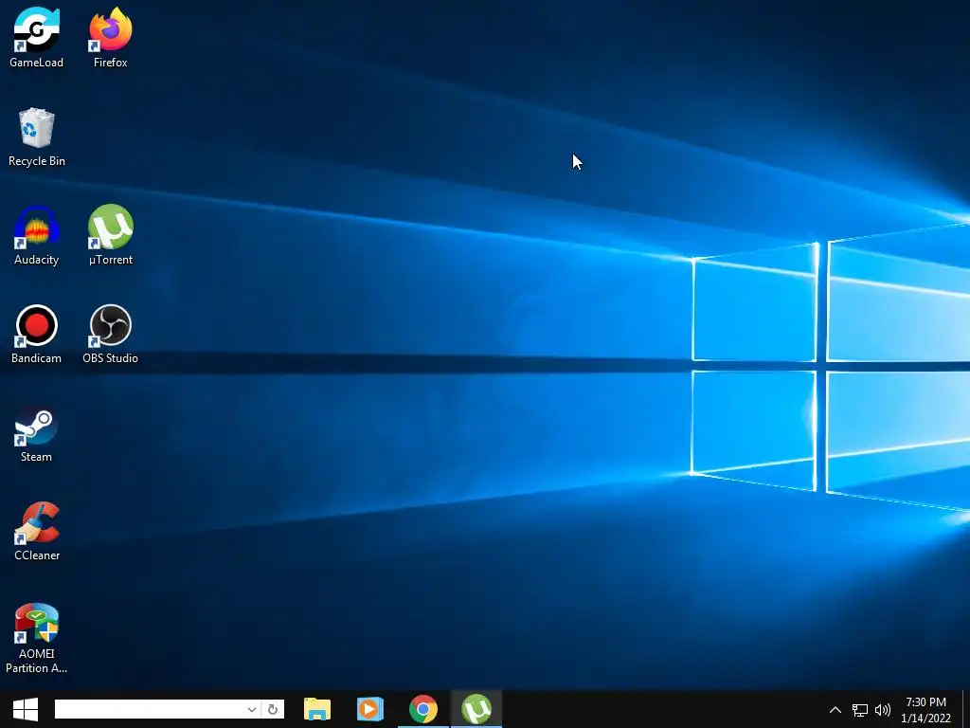Click inside the taskbar address field
Screen dimensions: 970x728
pyautogui.click(x=149, y=709)
